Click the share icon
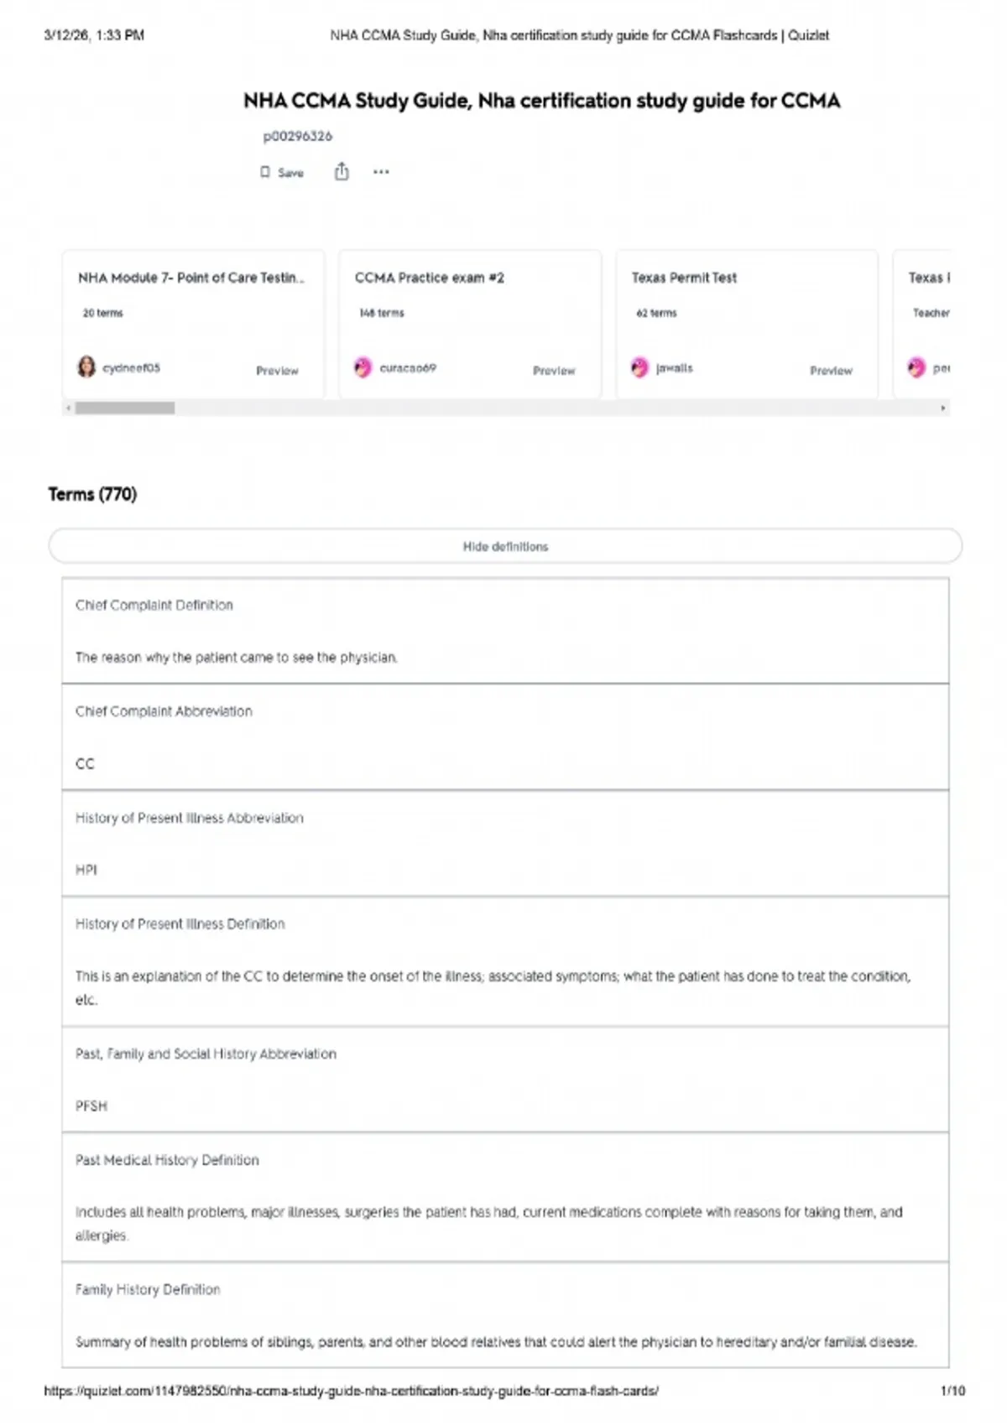This screenshot has height=1426, width=1007. click(x=342, y=172)
